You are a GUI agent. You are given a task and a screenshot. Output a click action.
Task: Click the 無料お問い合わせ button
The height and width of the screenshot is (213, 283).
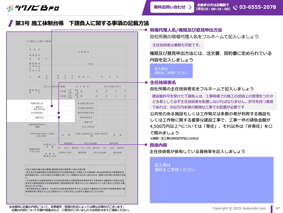click(x=172, y=7)
